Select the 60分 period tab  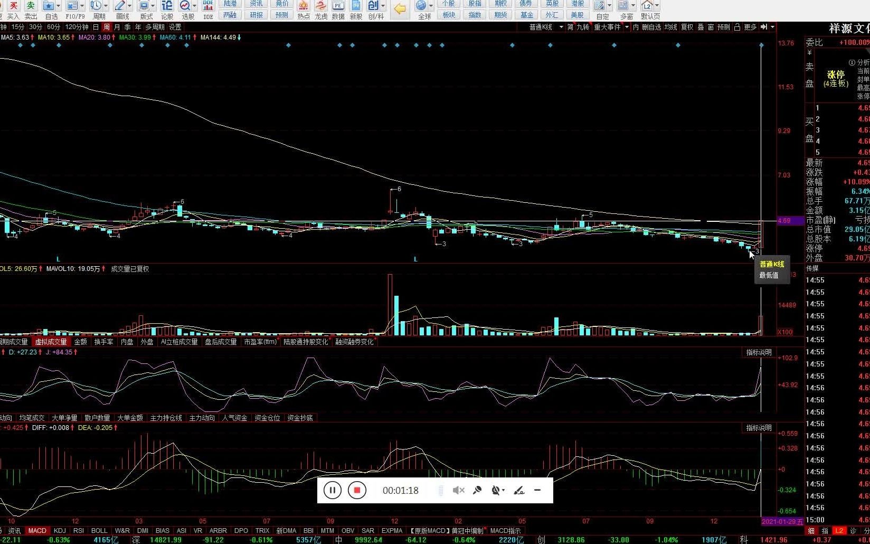(x=53, y=27)
